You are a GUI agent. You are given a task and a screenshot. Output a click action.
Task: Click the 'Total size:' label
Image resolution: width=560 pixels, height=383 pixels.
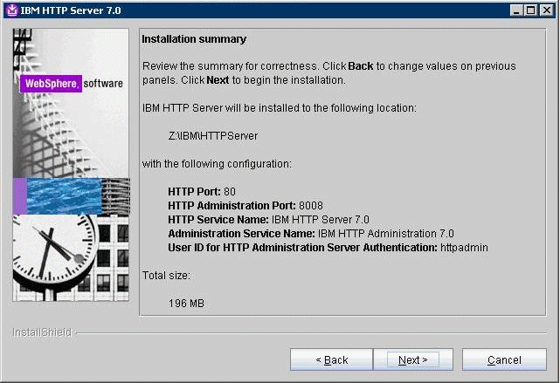166,276
